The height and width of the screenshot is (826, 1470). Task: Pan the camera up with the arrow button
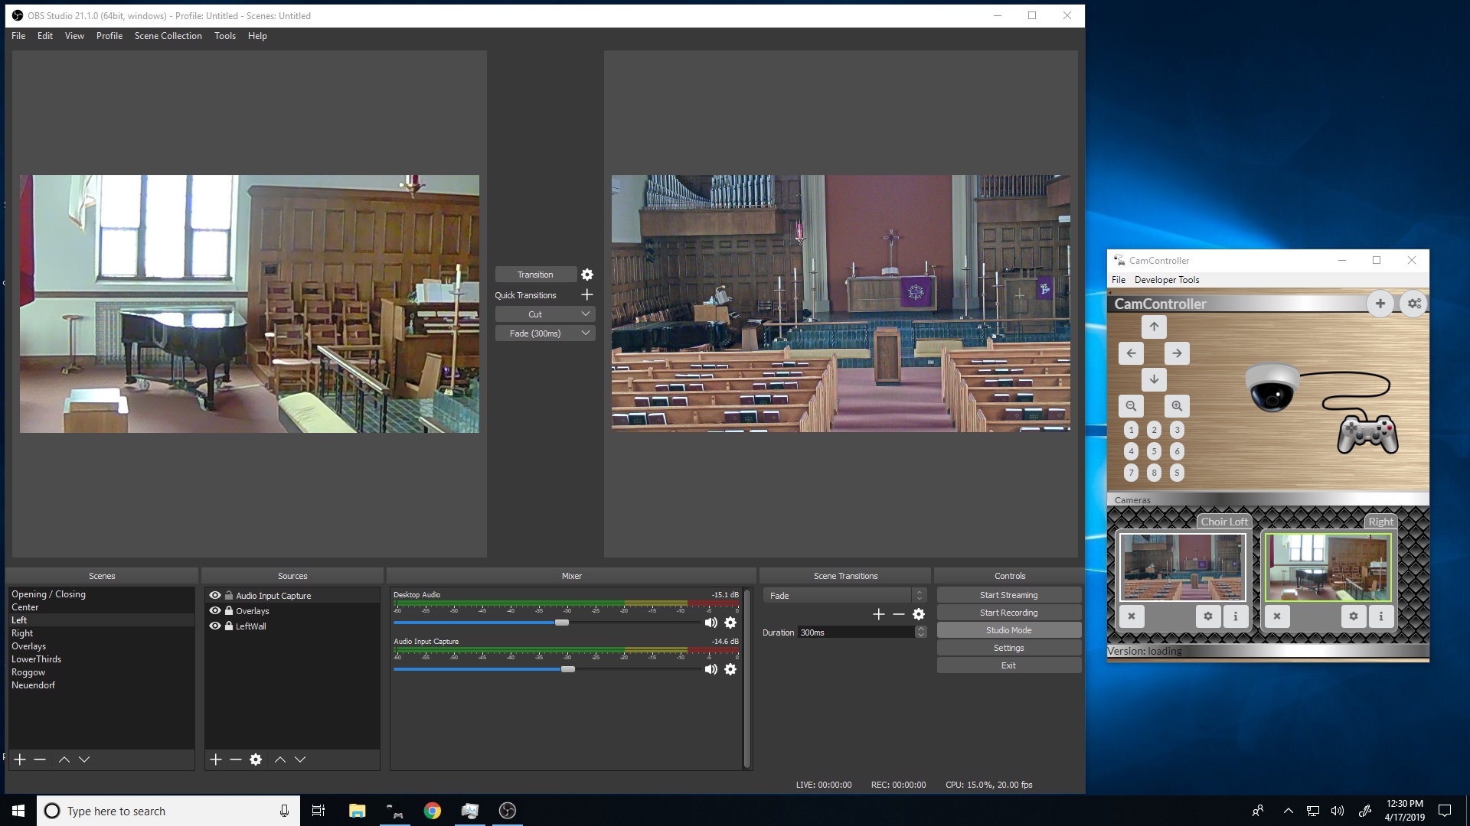1154,327
